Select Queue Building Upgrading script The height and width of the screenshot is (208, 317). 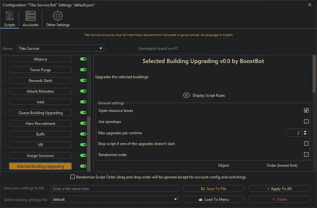click(x=40, y=113)
